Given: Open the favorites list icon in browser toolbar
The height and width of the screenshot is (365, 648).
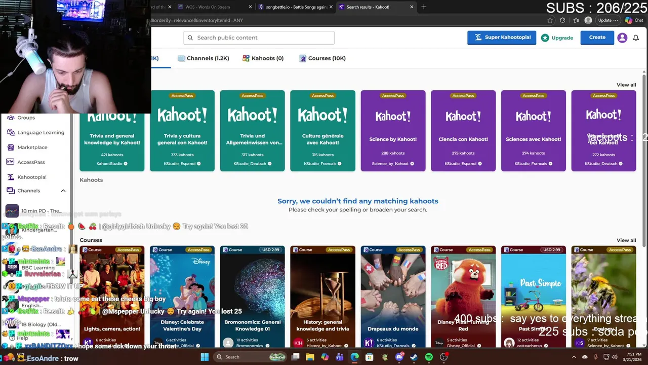Looking at the screenshot, I should (x=576, y=20).
